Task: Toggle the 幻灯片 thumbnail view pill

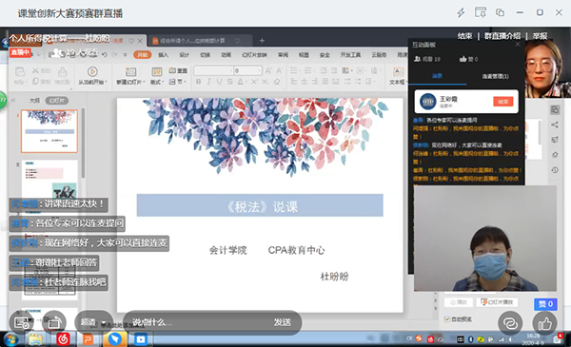Action: coord(57,101)
